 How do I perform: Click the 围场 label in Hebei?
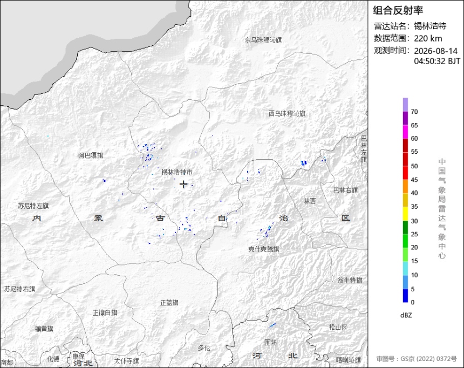point(270,342)
